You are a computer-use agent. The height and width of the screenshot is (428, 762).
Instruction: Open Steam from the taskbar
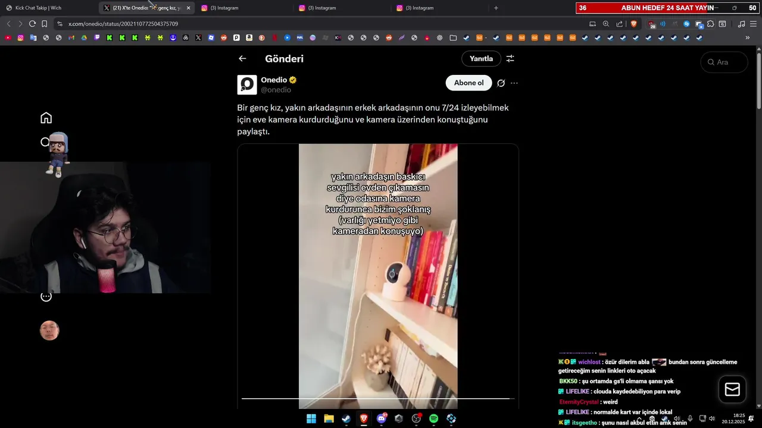click(346, 418)
